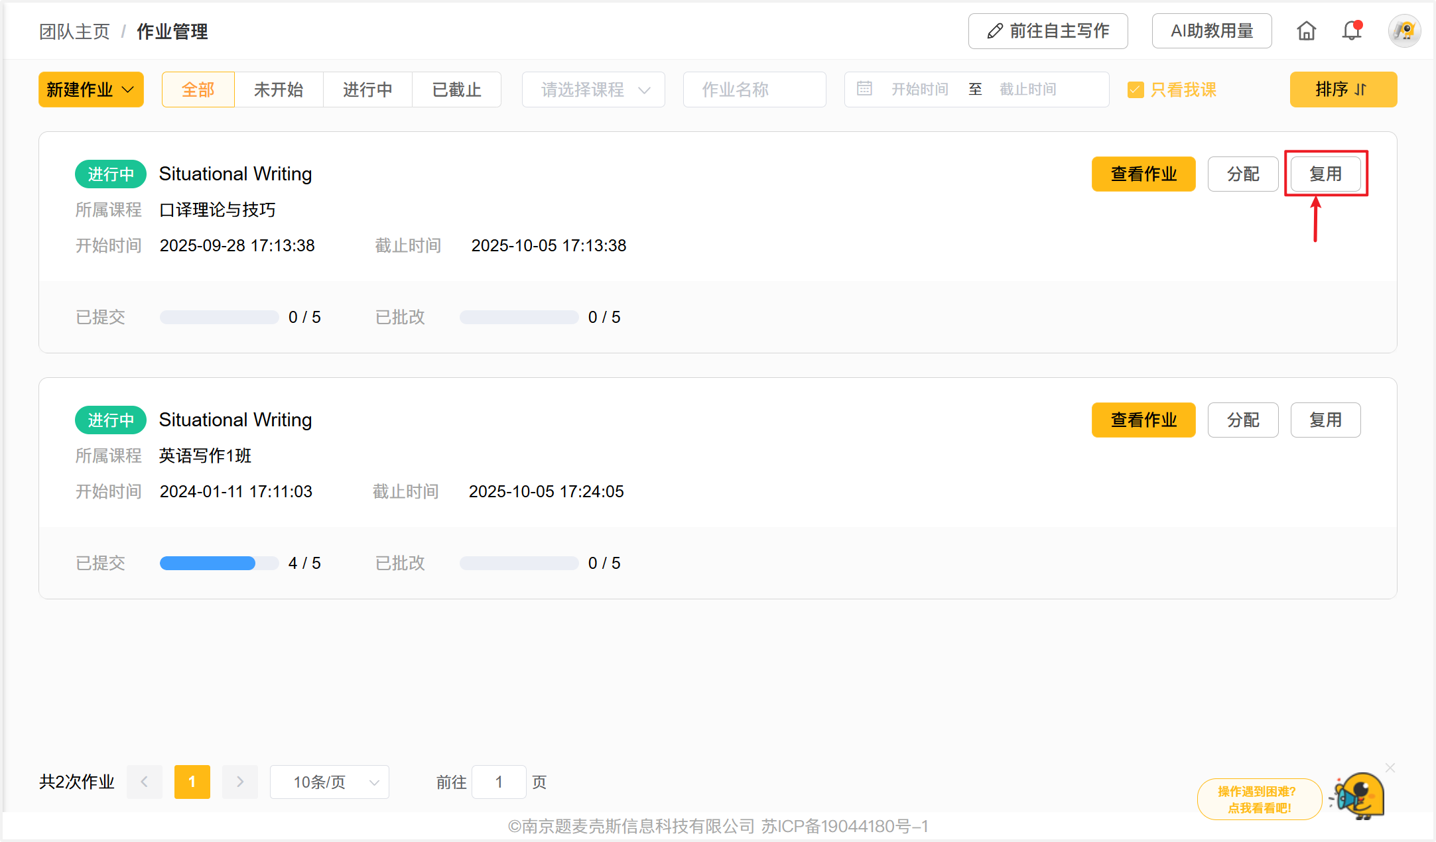Screen dimensions: 1436x842
Task: Switch to the 未开始 tab
Action: coord(279,90)
